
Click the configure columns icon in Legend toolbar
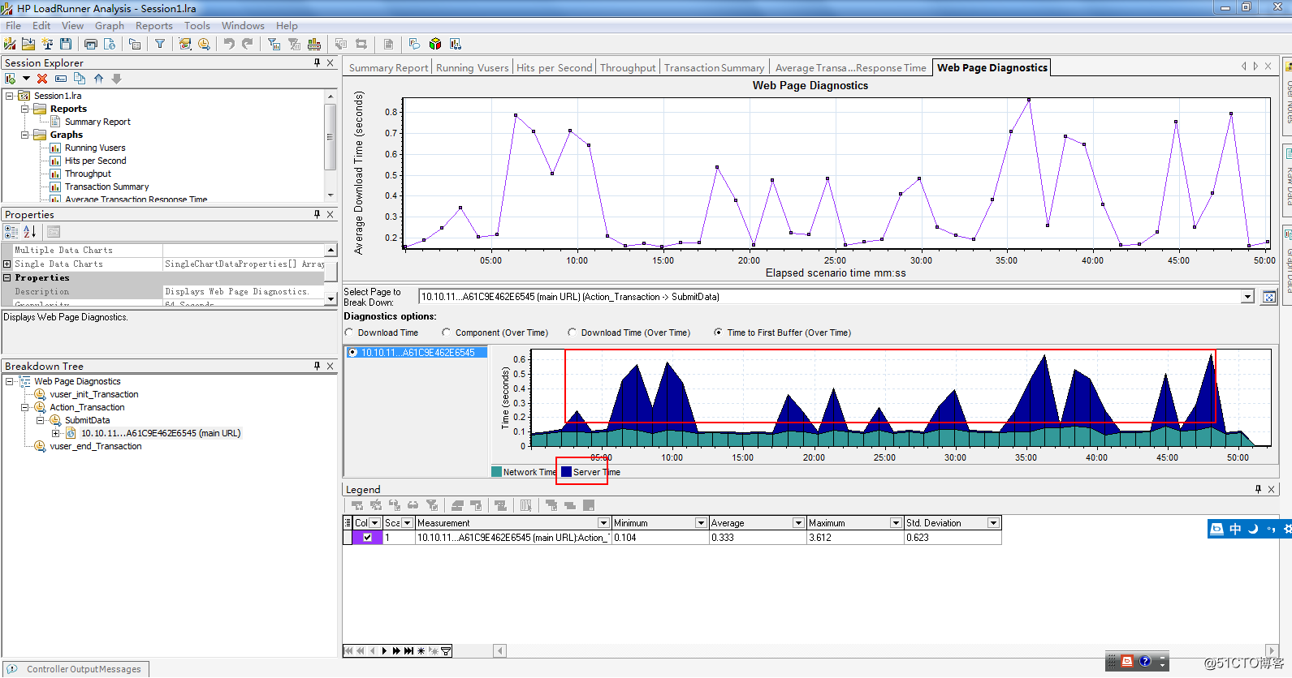[525, 505]
